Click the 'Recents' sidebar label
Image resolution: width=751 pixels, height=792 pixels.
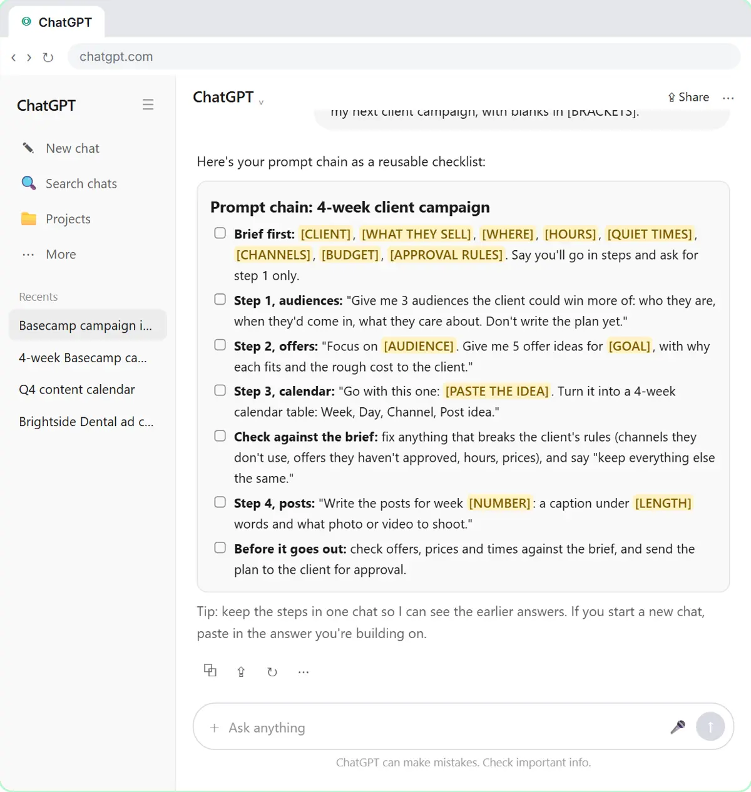tap(38, 297)
